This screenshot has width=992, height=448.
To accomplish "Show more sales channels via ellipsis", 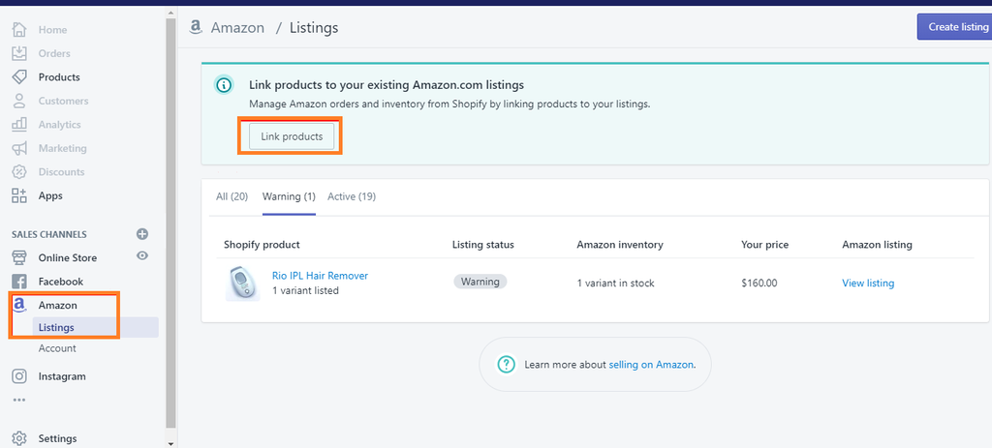I will 19,400.
